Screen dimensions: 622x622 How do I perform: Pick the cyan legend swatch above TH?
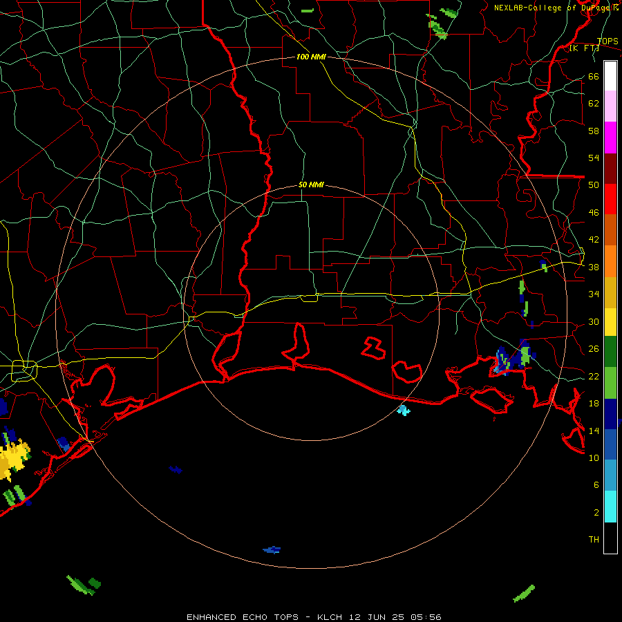[610, 507]
